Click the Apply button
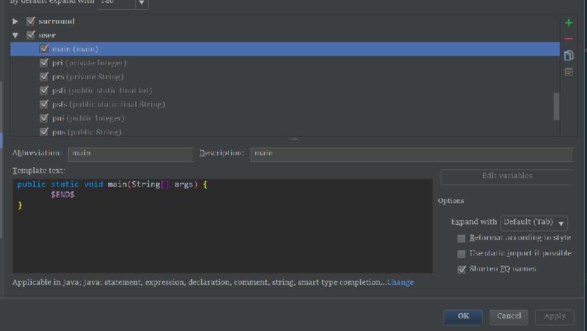Image resolution: width=587 pixels, height=331 pixels. click(554, 317)
